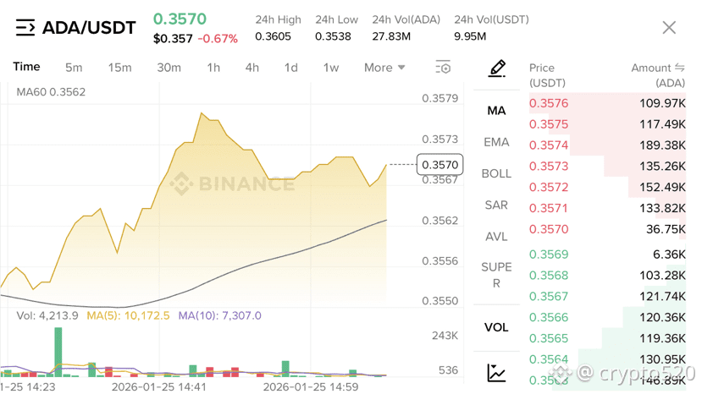Click the MA60 0.3562 indicator label
702x394 pixels.
pyautogui.click(x=51, y=92)
